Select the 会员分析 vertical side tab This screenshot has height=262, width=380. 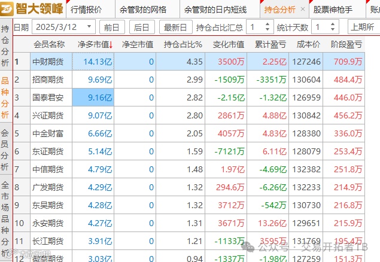[x=5, y=150]
